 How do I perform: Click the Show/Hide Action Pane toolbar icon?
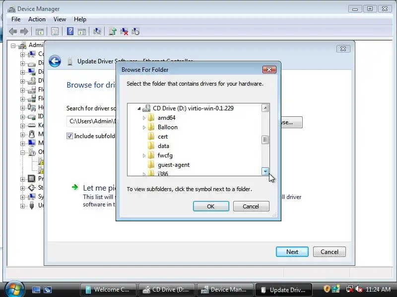pyautogui.click(x=82, y=32)
